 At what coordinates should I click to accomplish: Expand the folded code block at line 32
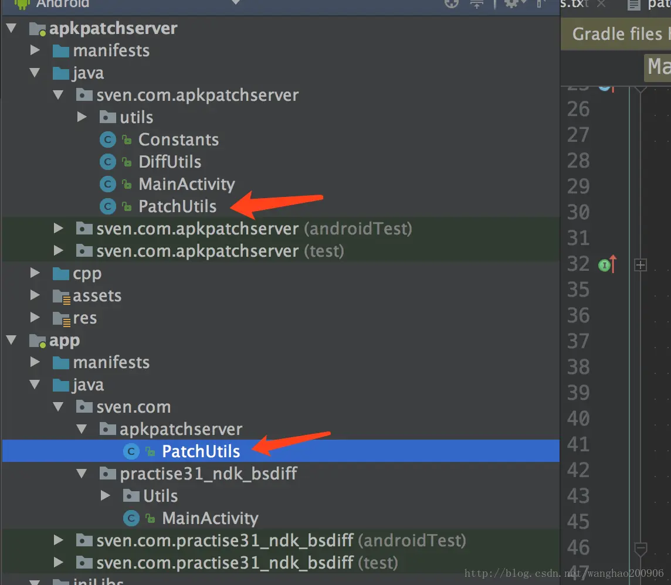640,265
